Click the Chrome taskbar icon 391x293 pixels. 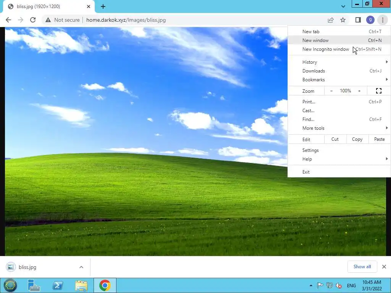coord(105,285)
